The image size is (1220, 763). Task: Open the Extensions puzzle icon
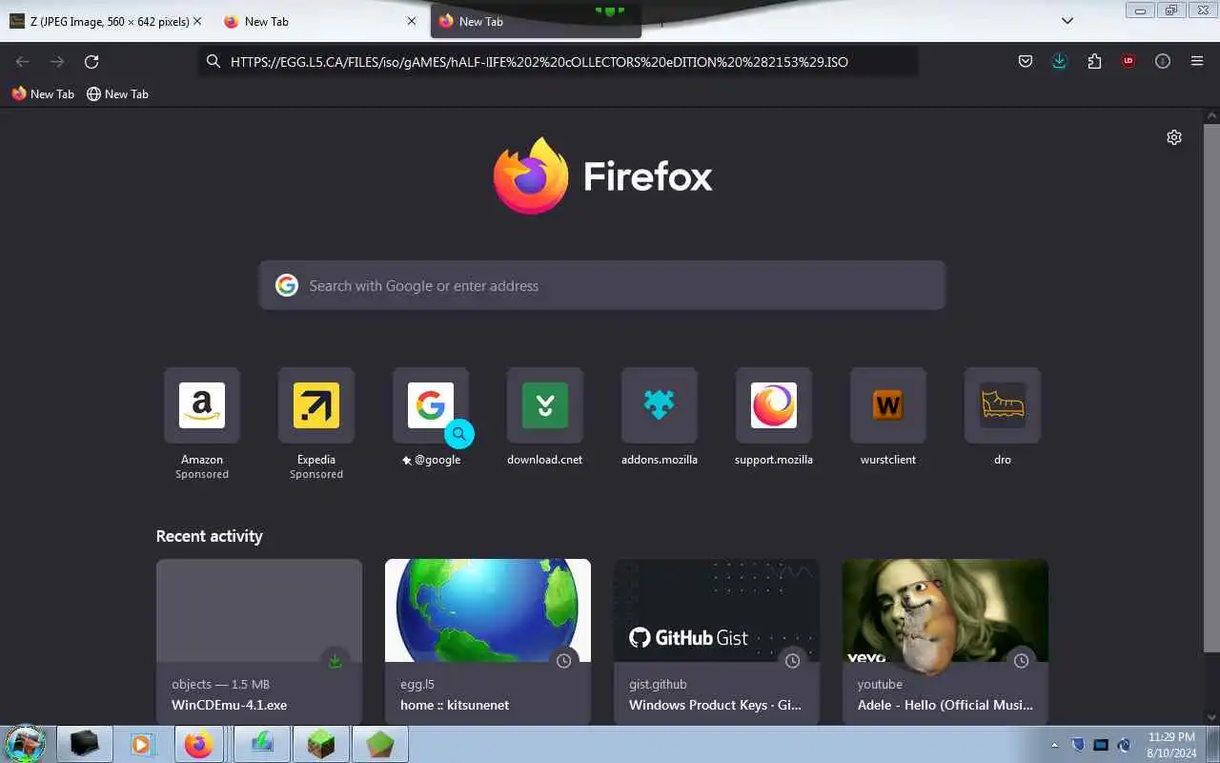pos(1094,62)
